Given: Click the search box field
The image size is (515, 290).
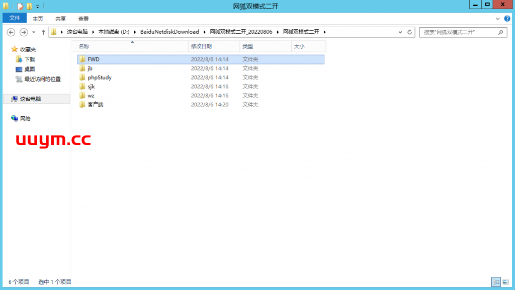Looking at the screenshot, I should (458, 32).
